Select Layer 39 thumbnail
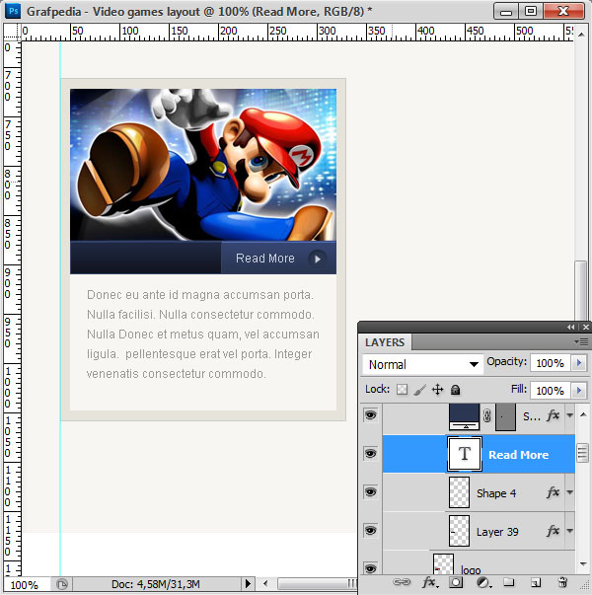The height and width of the screenshot is (595, 592). click(459, 531)
